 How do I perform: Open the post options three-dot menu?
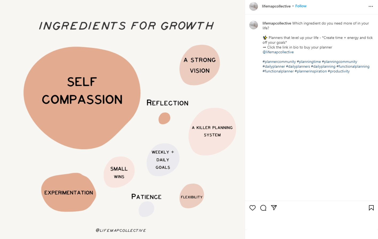tap(371, 6)
